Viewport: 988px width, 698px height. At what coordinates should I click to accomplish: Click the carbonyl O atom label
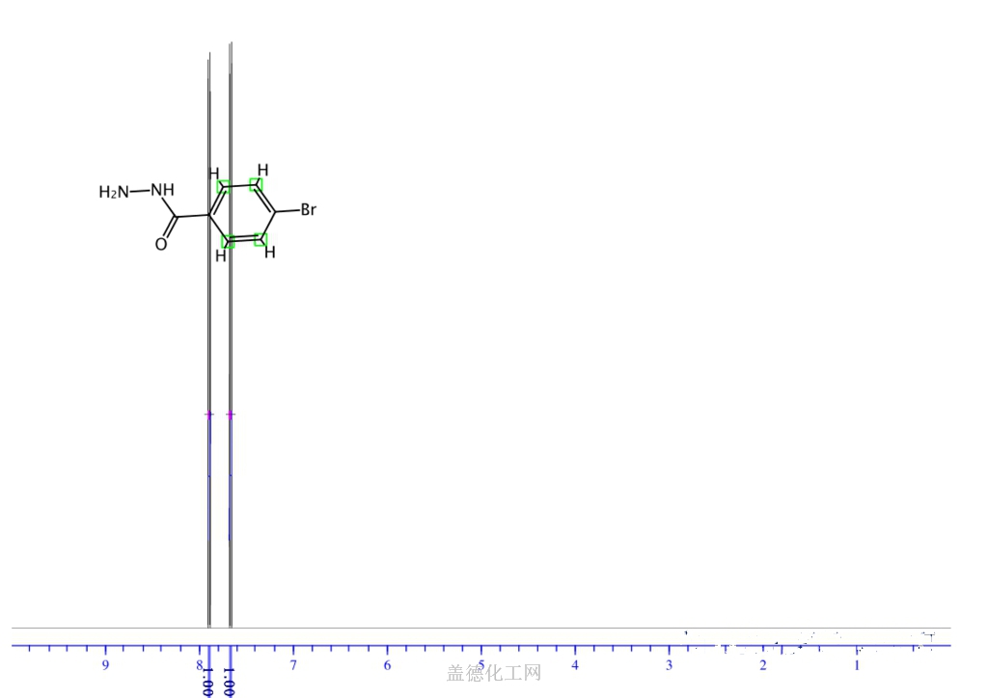[x=161, y=245]
